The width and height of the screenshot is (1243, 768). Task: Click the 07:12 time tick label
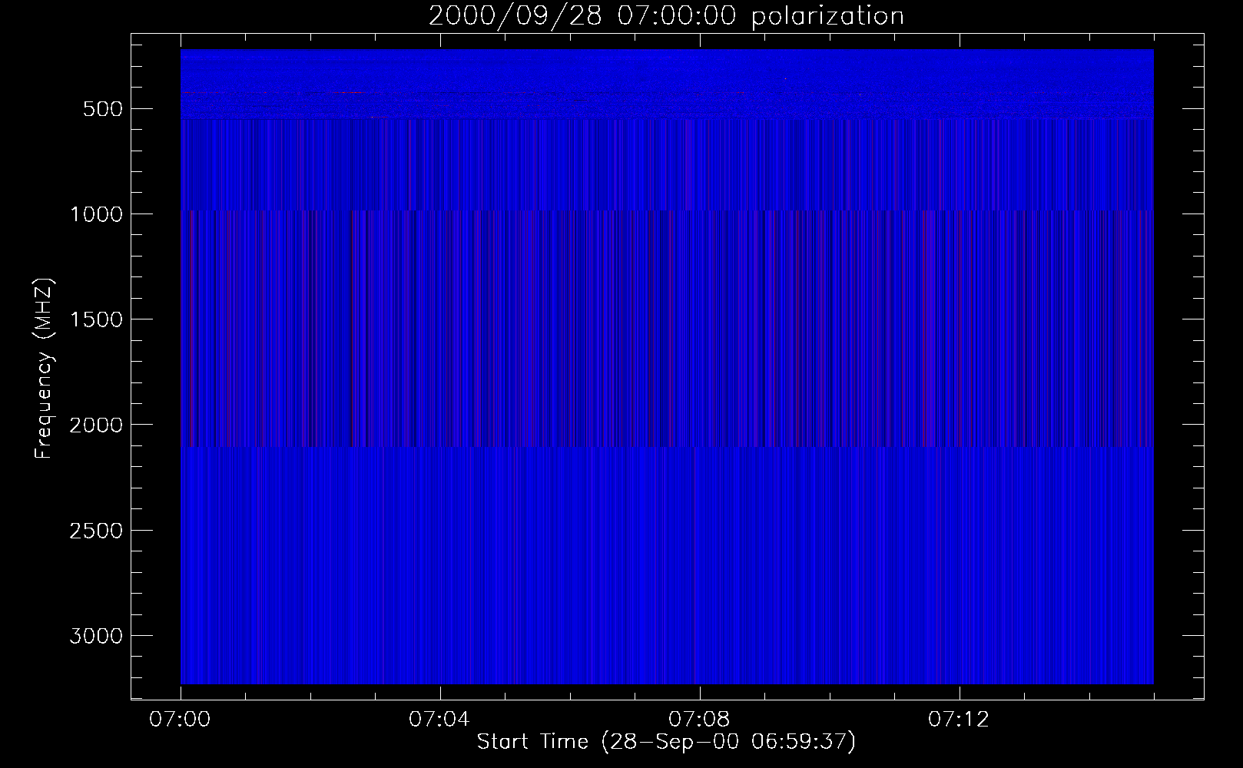coord(959,720)
